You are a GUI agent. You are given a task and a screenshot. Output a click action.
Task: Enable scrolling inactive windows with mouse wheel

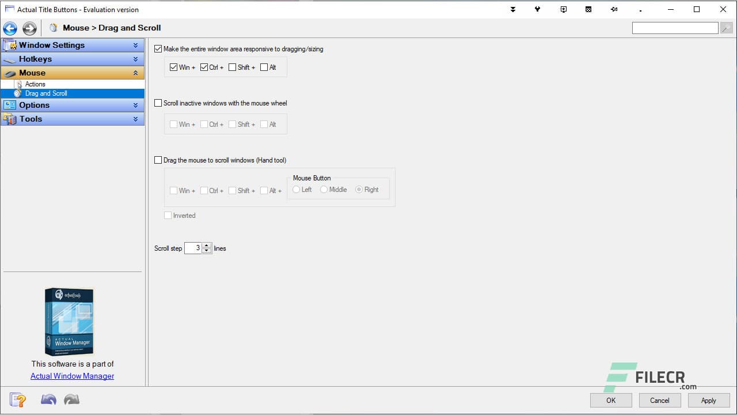(x=158, y=103)
